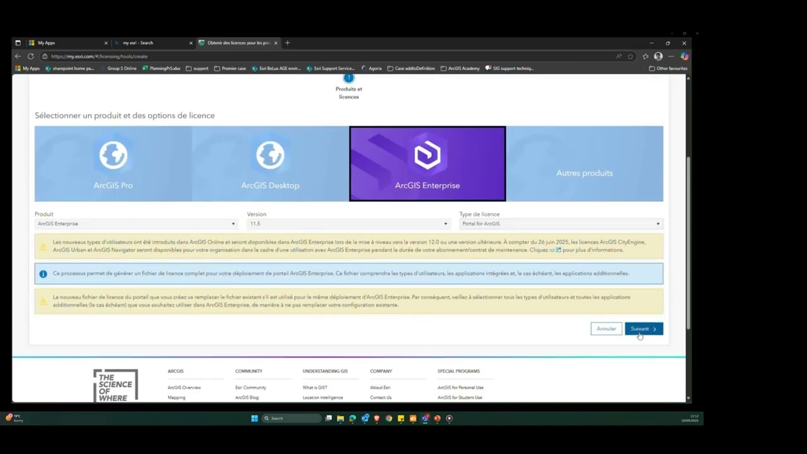
Task: Open the Agoria bookmark
Action: tap(371, 68)
